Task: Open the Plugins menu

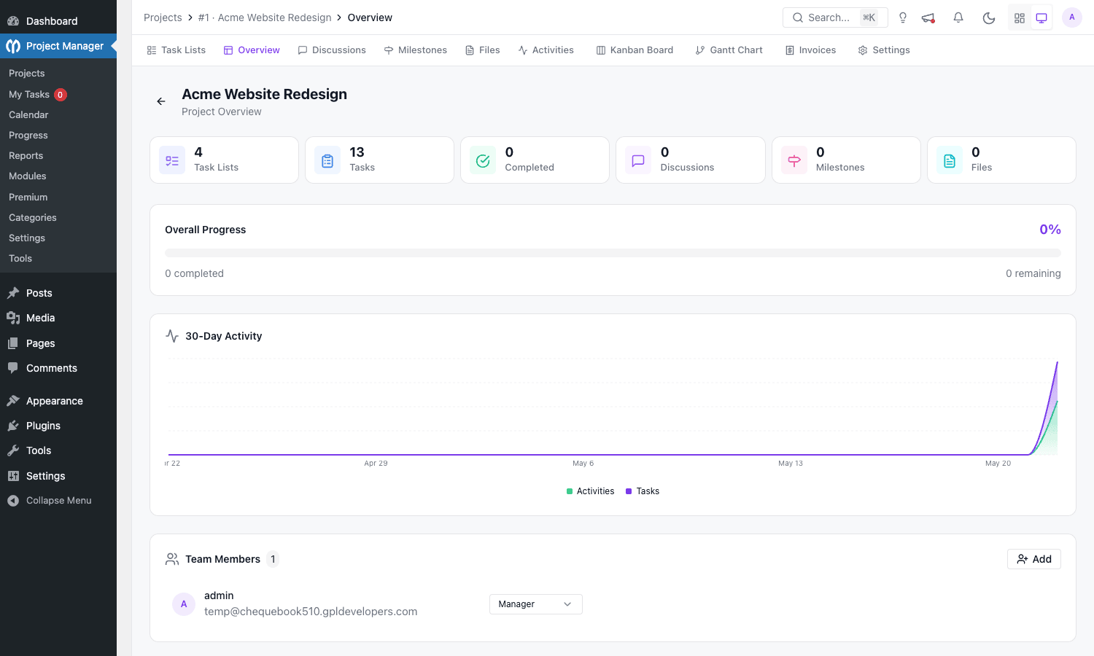Action: 58,426
